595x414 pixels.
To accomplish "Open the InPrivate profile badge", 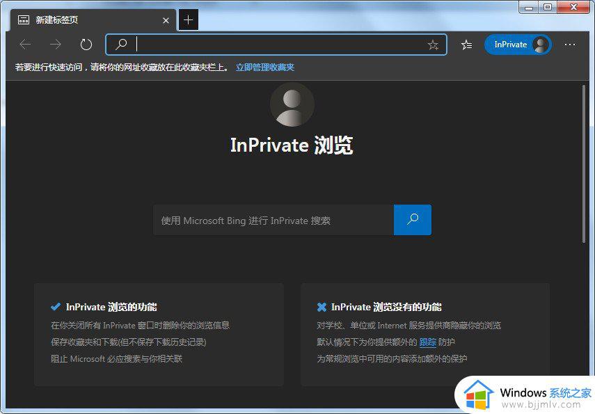I will point(518,45).
